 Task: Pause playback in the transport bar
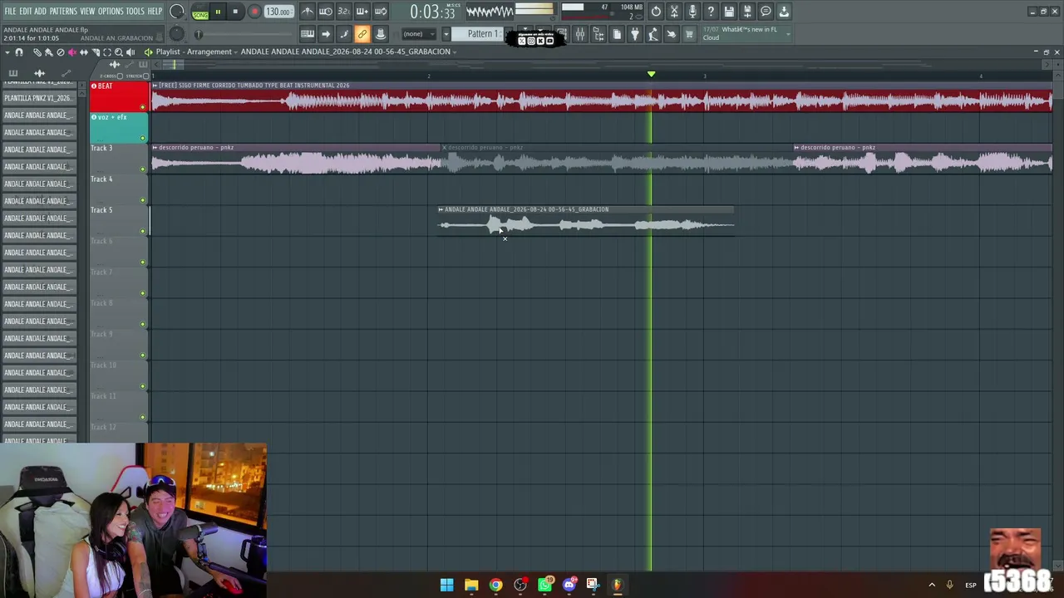tap(218, 12)
